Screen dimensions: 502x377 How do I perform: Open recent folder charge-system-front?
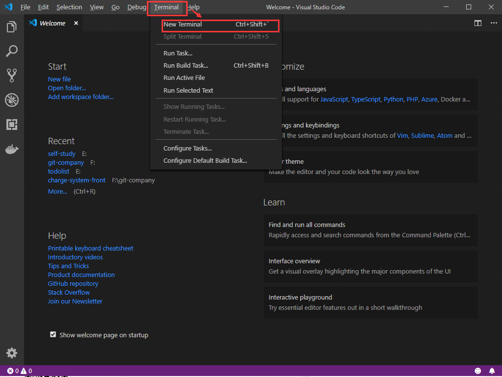77,180
